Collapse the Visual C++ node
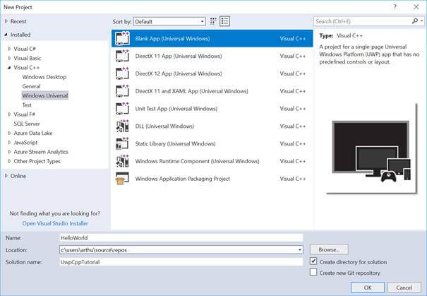The image size is (427, 296). [x=10, y=67]
